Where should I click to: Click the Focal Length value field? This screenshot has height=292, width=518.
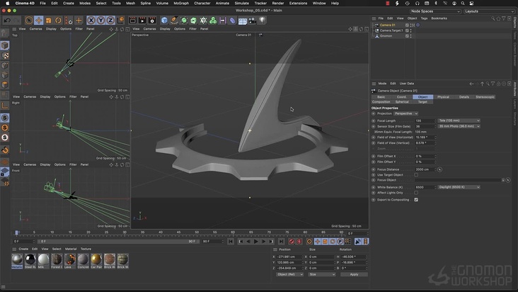[423, 120]
